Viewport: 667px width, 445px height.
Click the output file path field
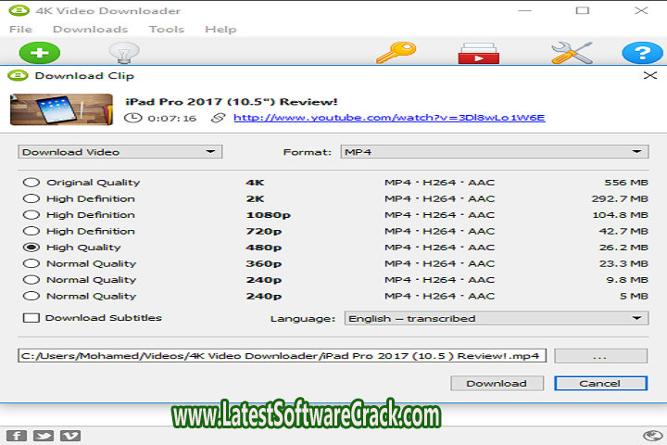(283, 355)
